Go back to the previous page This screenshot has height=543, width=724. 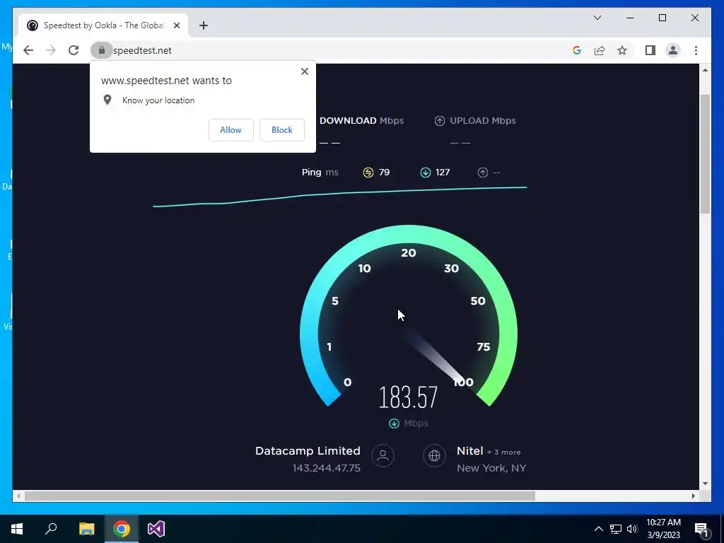(x=28, y=50)
